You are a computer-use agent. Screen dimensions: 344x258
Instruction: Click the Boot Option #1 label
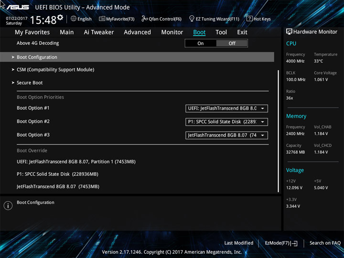click(x=33, y=108)
